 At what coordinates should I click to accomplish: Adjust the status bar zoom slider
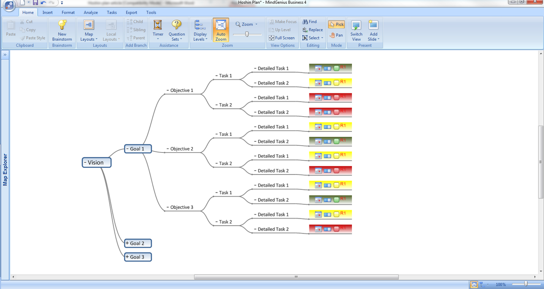pyautogui.click(x=526, y=284)
